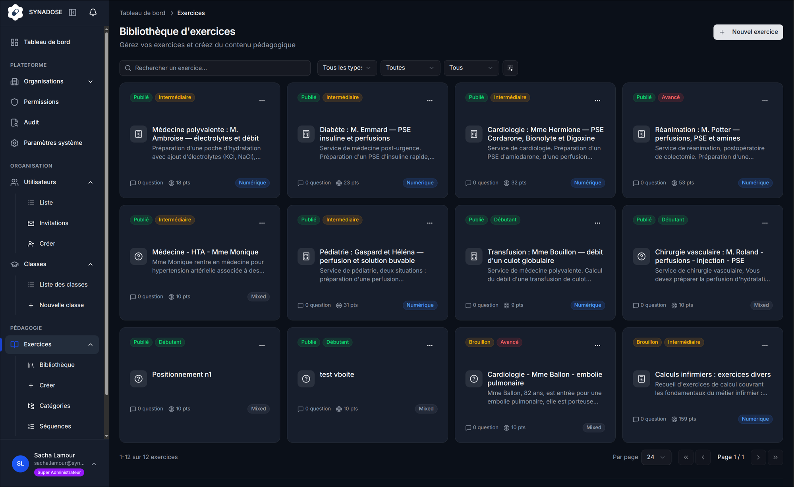This screenshot has width=794, height=487.
Task: Collapse Utilisateurs sidebar section
Action: [x=52, y=182]
